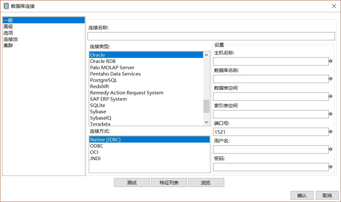Click the 端口号 field showing 1521

271,132
